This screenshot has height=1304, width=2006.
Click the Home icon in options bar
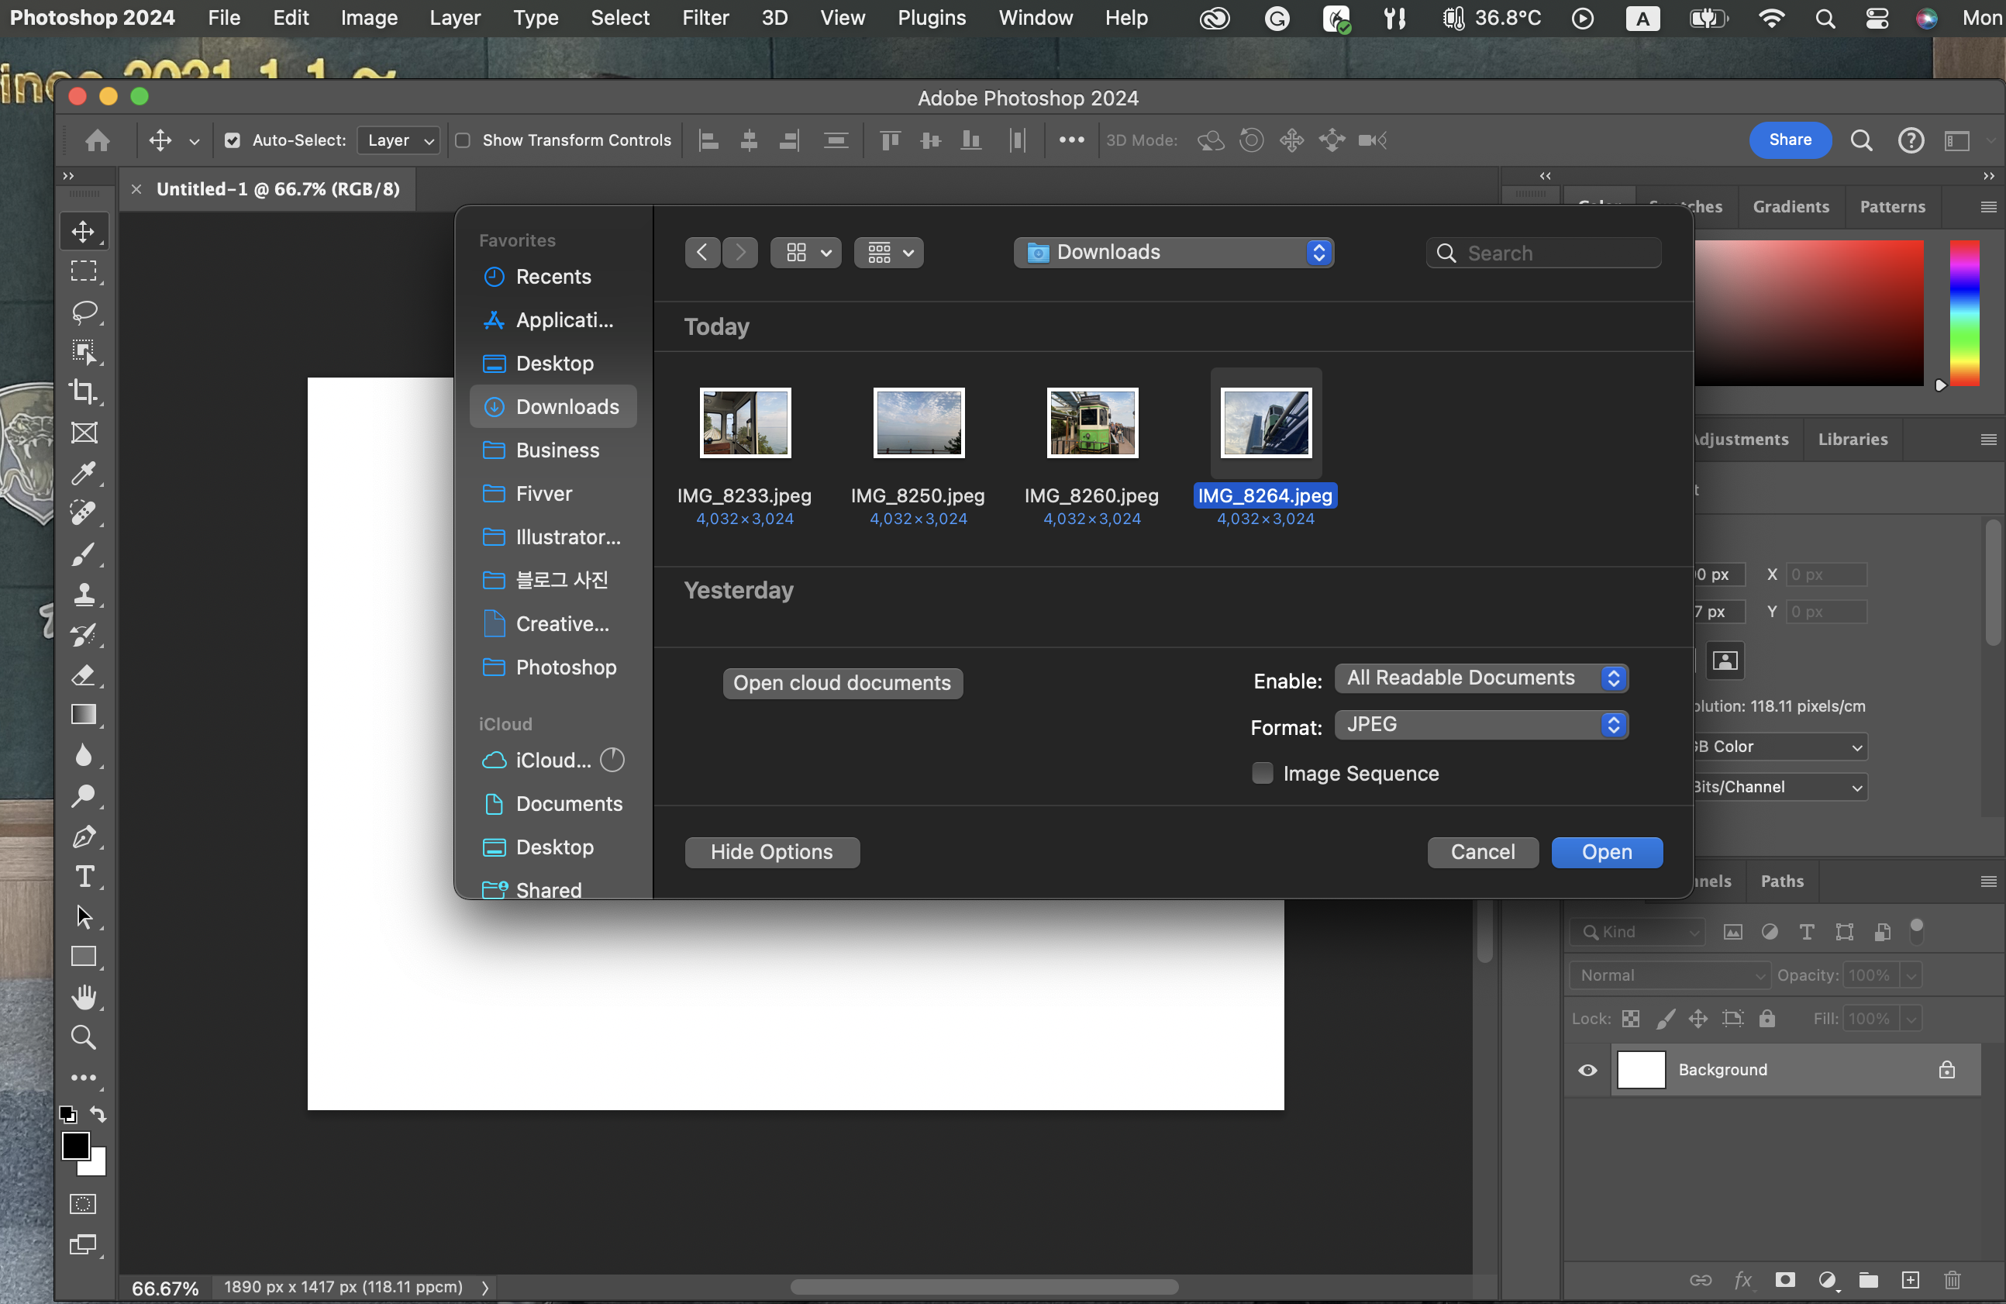[98, 141]
